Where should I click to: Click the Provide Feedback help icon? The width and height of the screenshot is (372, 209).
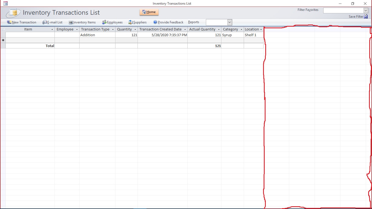point(155,22)
